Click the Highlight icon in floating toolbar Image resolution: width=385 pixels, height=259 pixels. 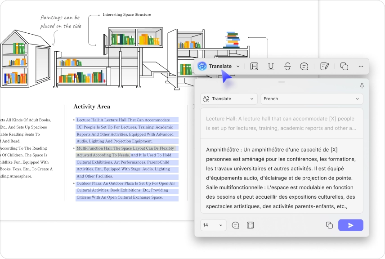click(254, 67)
